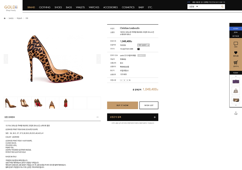Increase order quantity with right stepper arrow
Viewport: 242px width, 170px height.
[x=127, y=80]
